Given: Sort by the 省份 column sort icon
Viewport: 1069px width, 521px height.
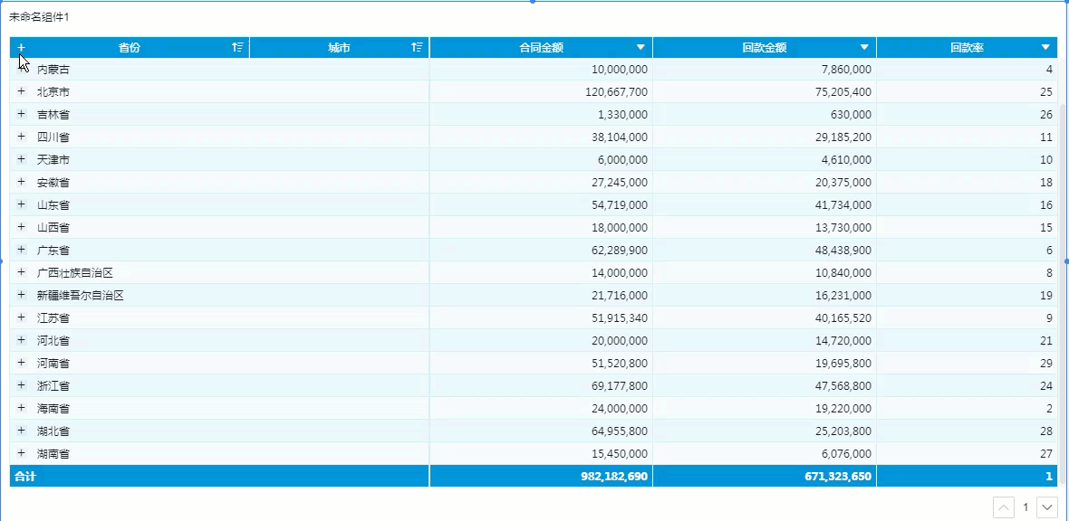Looking at the screenshot, I should pos(237,47).
